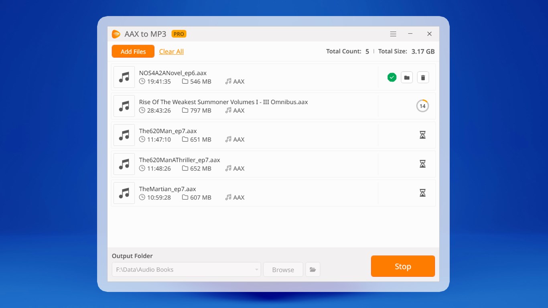The image size is (548, 308).
Task: Click the Add Files button
Action: point(133,51)
